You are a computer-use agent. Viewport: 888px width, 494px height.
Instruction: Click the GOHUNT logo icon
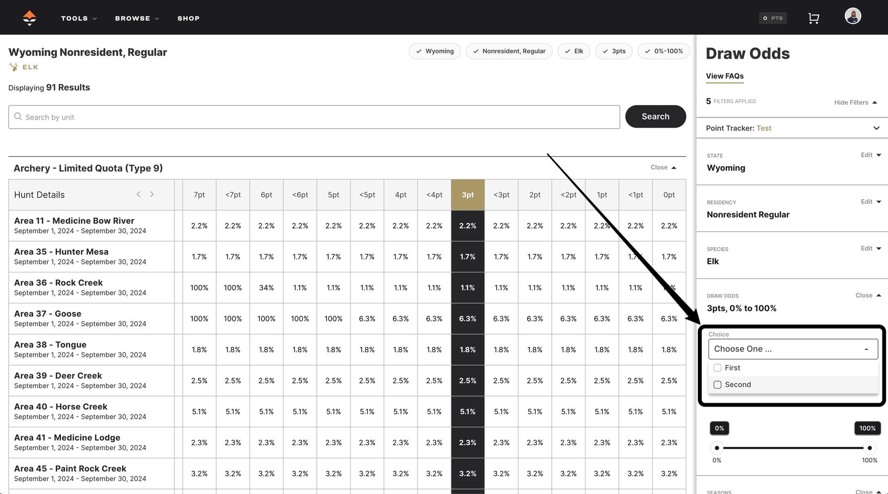(29, 18)
